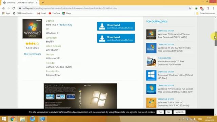
Task: Open the Gmail bookmark
Action: pyautogui.click(x=42, y=13)
